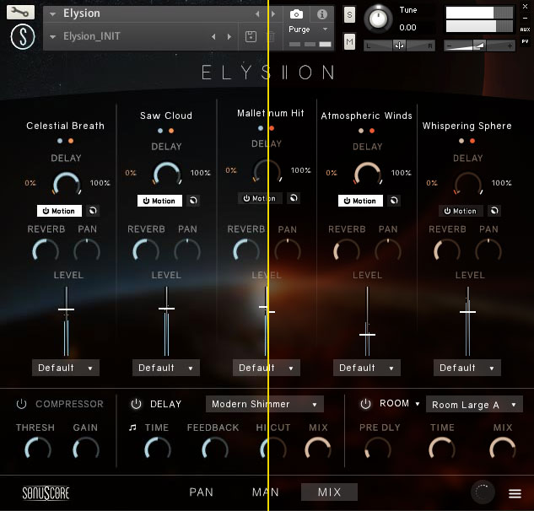Open the Modern Shimmer delay preset dropdown
534x511 pixels.
point(265,404)
